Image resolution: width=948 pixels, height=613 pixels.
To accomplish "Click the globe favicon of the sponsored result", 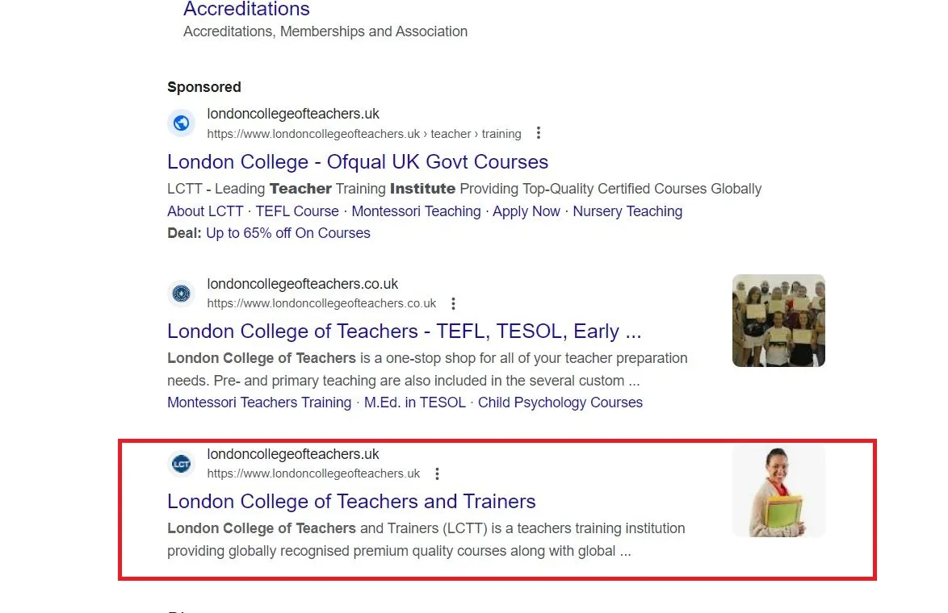I will pos(182,123).
